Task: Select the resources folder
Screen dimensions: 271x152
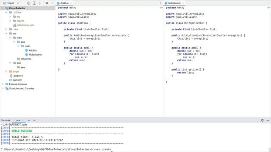Action: [26, 59]
